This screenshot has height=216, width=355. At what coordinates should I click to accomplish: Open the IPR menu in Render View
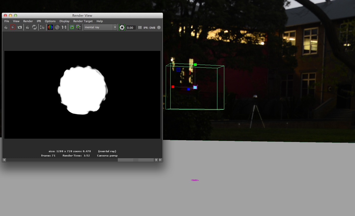pos(39,21)
